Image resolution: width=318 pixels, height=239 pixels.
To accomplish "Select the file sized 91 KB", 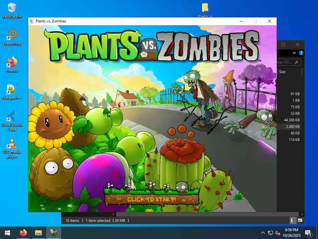I will (288, 94).
